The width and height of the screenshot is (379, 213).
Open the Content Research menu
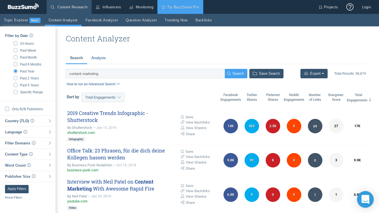(69, 7)
